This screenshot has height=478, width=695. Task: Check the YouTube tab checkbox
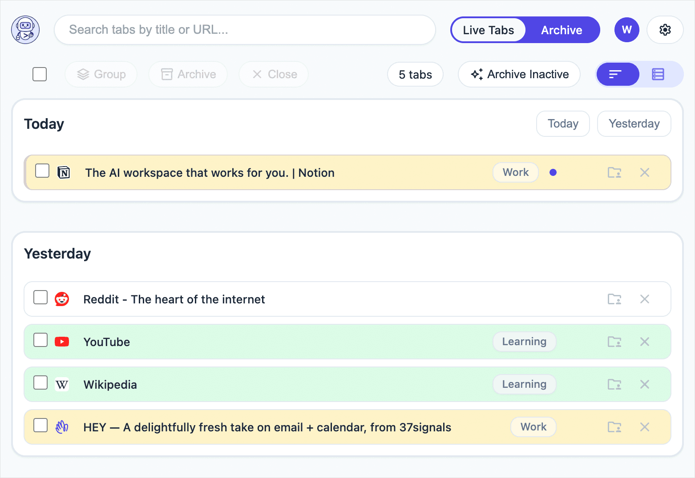(40, 340)
